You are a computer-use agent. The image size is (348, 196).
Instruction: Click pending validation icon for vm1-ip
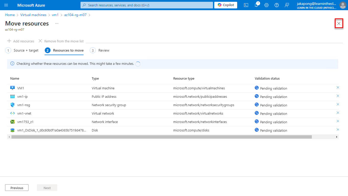[x=257, y=96]
